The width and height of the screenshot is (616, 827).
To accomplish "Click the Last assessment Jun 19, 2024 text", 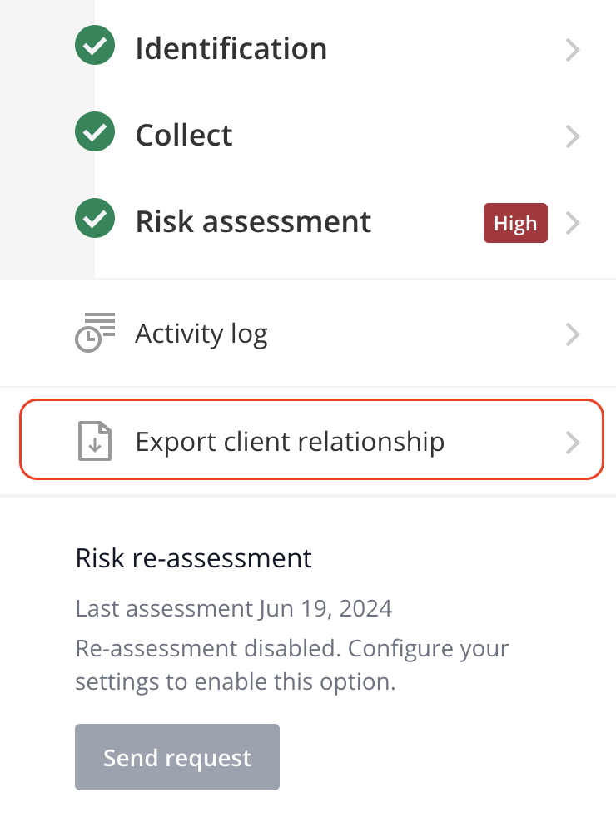I will click(234, 609).
